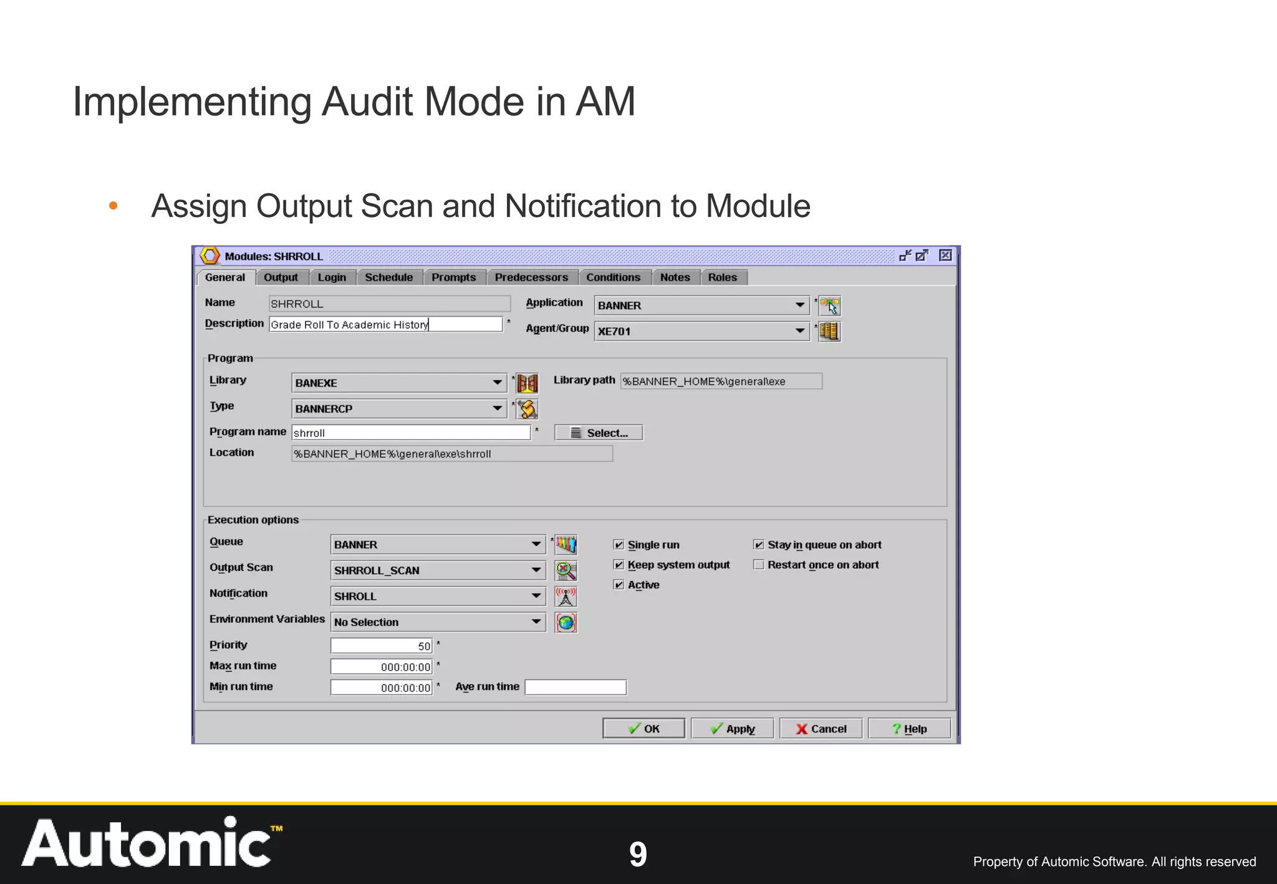Click into the Description field
The image size is (1277, 884).
point(386,324)
